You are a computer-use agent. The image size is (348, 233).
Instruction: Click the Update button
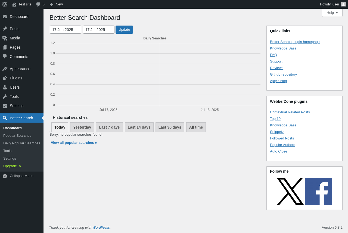click(124, 30)
